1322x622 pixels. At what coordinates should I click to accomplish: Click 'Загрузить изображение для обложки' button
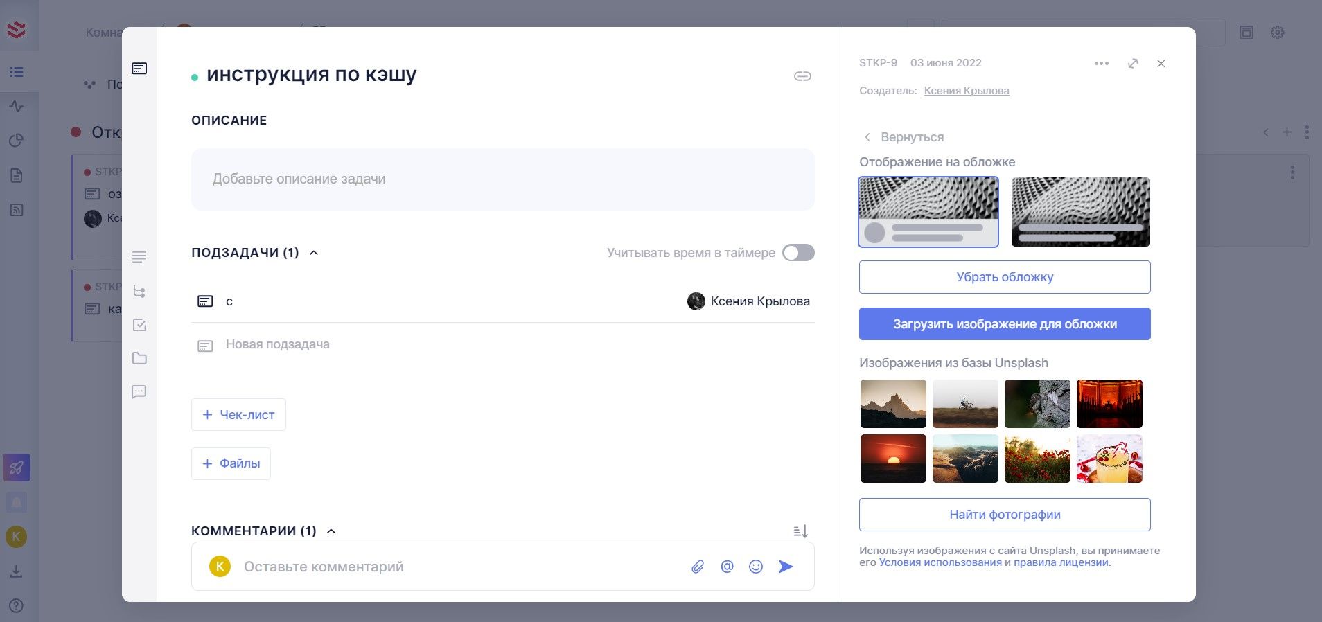click(1005, 324)
